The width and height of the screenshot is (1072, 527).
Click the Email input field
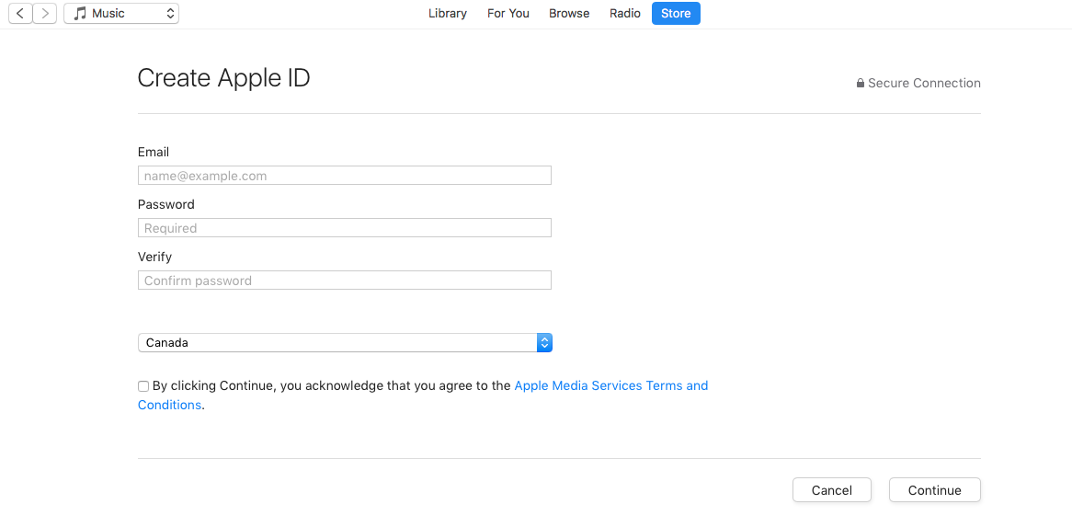click(345, 176)
